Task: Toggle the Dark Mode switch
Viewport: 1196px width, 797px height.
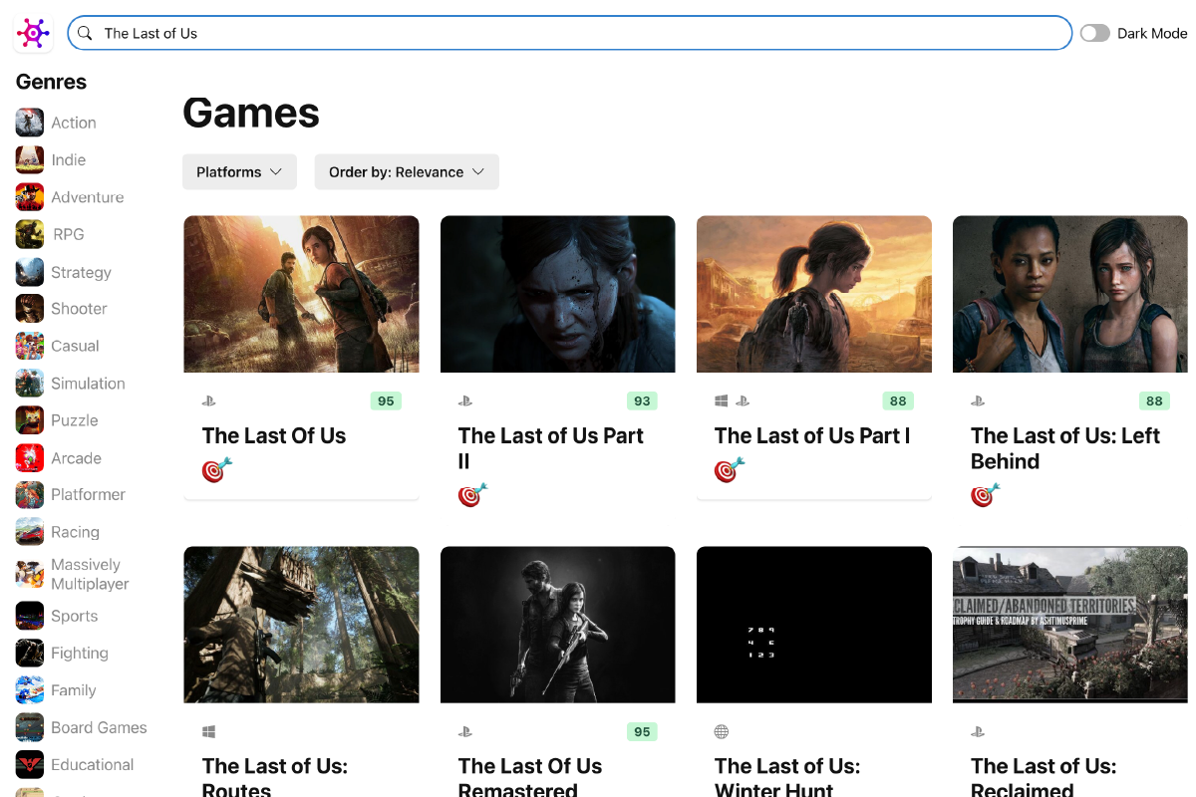Action: [1094, 33]
